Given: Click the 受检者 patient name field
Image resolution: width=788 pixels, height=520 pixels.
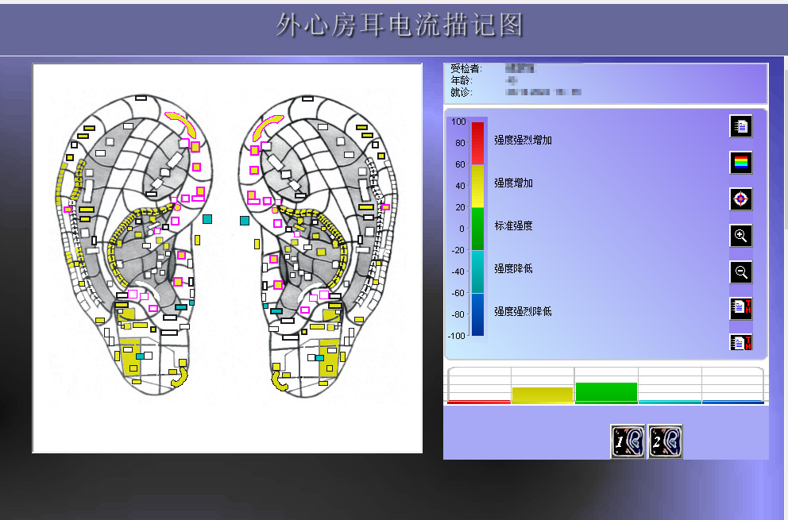Looking at the screenshot, I should click(x=520, y=69).
